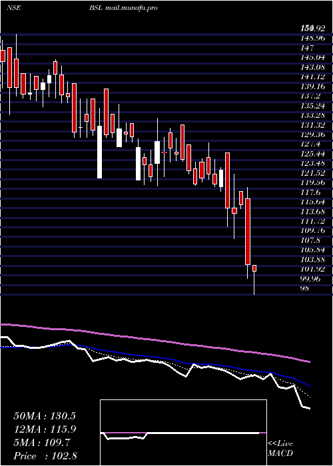Click the 117.6 price axis label

tap(310, 192)
